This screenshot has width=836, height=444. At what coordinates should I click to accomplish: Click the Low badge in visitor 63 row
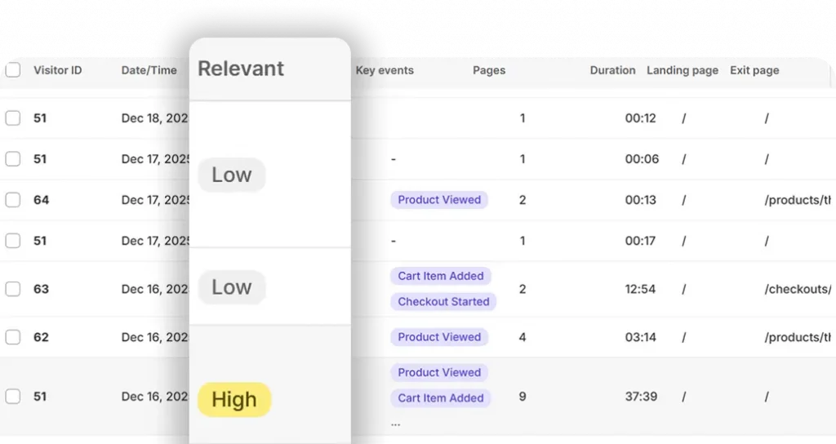(x=232, y=287)
